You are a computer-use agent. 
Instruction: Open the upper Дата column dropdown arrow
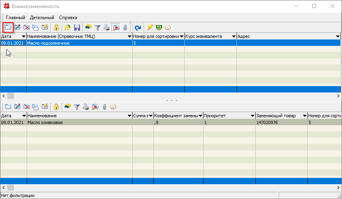pos(23,36)
